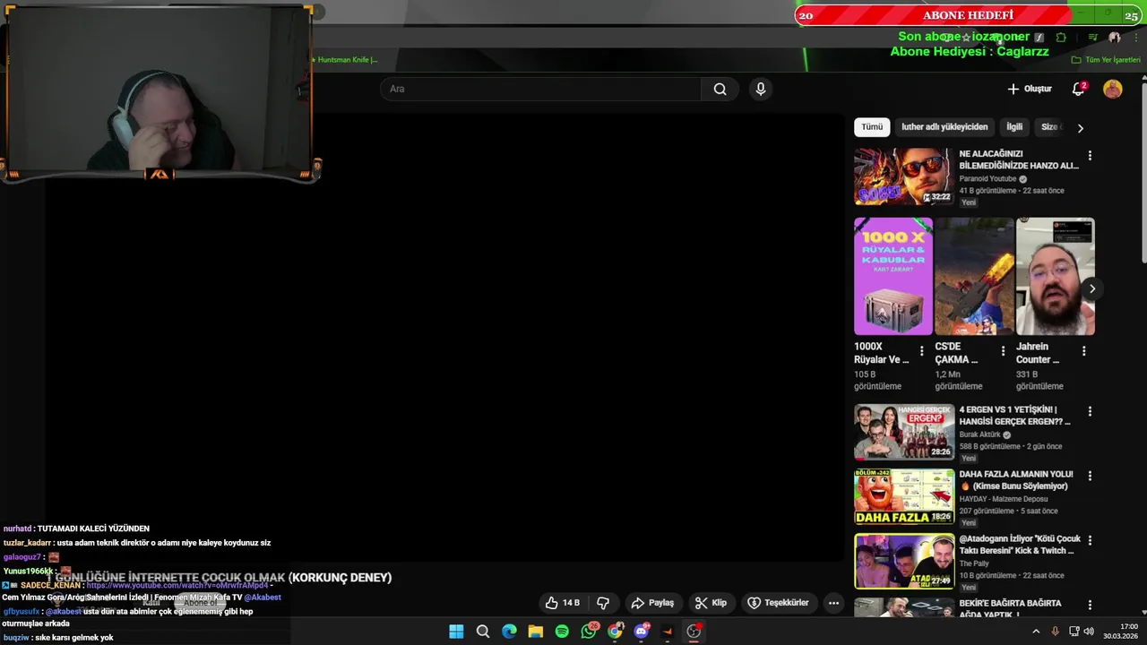Viewport: 1147px width, 645px height.
Task: Switch to OBS Studio in taskbar
Action: tap(694, 632)
